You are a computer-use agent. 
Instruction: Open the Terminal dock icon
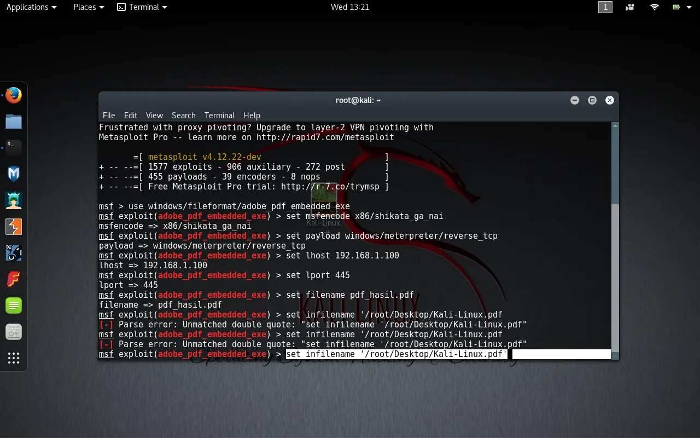click(x=14, y=147)
